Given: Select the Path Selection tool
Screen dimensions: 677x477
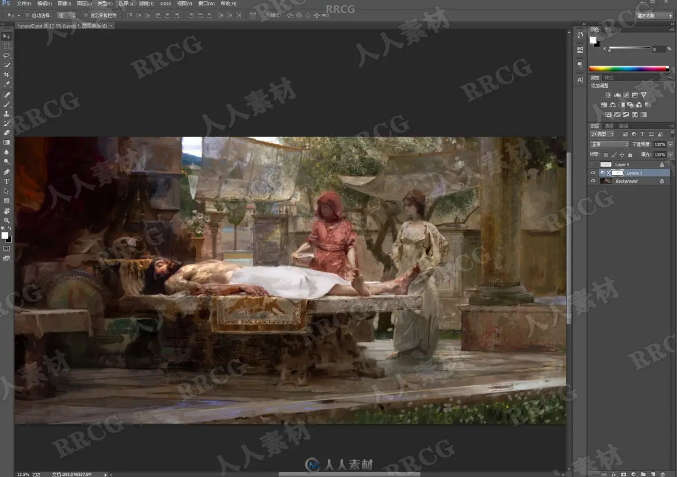Looking at the screenshot, I should pos(7,191).
